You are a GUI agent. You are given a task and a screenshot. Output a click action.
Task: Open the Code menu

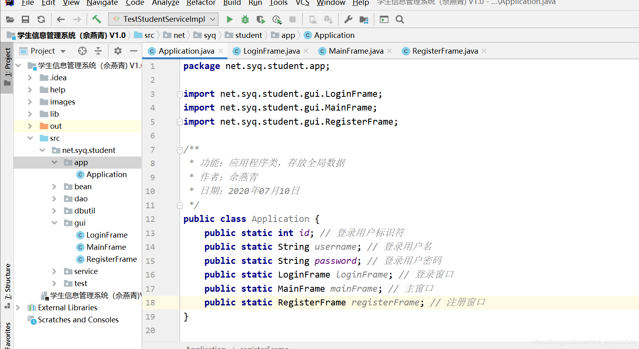pyautogui.click(x=135, y=3)
